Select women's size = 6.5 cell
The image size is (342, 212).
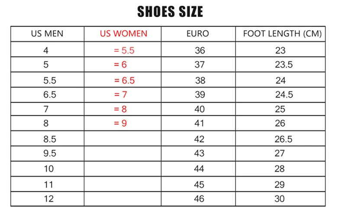pos(123,80)
